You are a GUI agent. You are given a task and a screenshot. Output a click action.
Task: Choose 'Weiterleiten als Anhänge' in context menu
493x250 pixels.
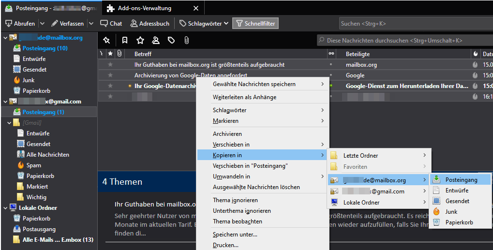(x=263, y=97)
